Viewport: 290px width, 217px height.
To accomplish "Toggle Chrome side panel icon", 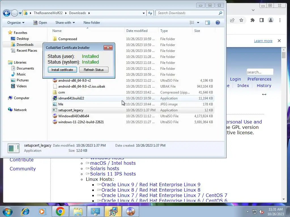I will (261, 20).
